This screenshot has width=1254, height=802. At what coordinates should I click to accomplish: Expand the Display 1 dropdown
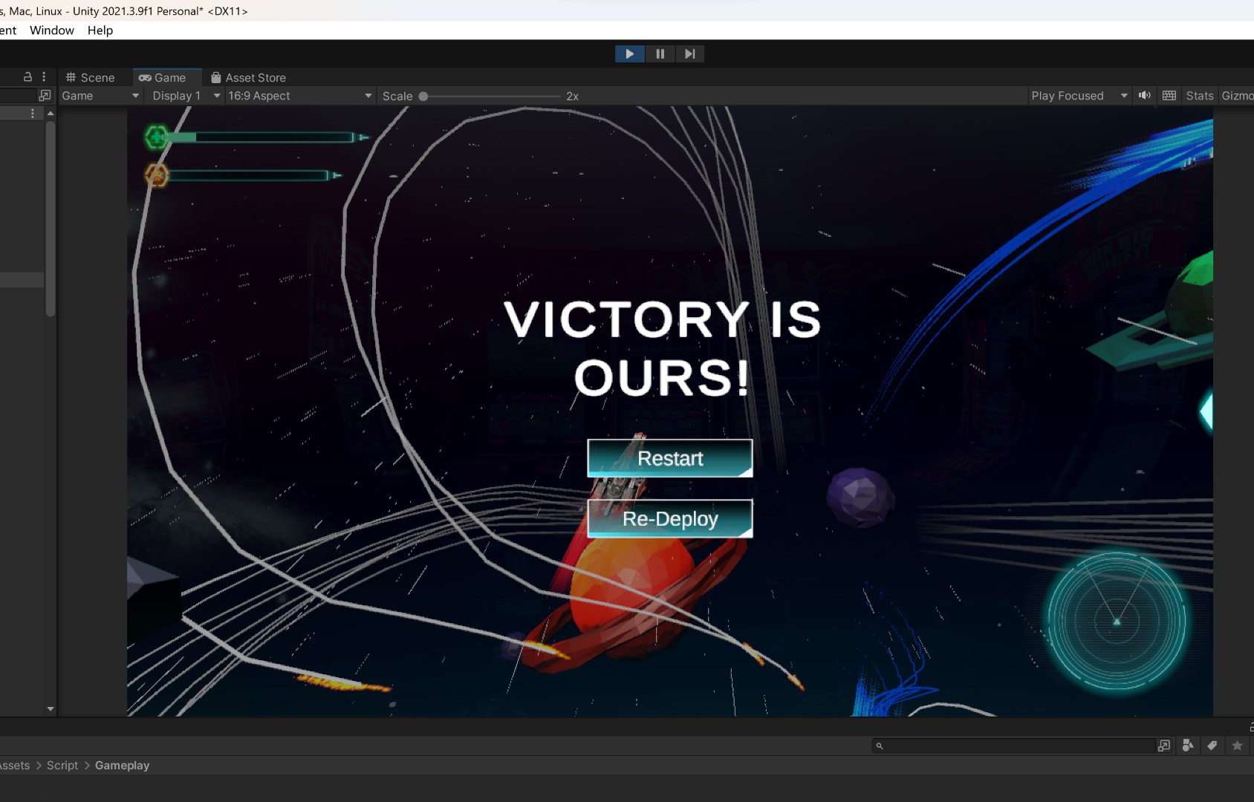click(x=186, y=96)
